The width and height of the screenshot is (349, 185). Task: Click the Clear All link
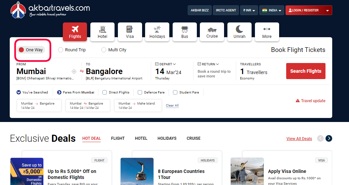pyautogui.click(x=172, y=106)
